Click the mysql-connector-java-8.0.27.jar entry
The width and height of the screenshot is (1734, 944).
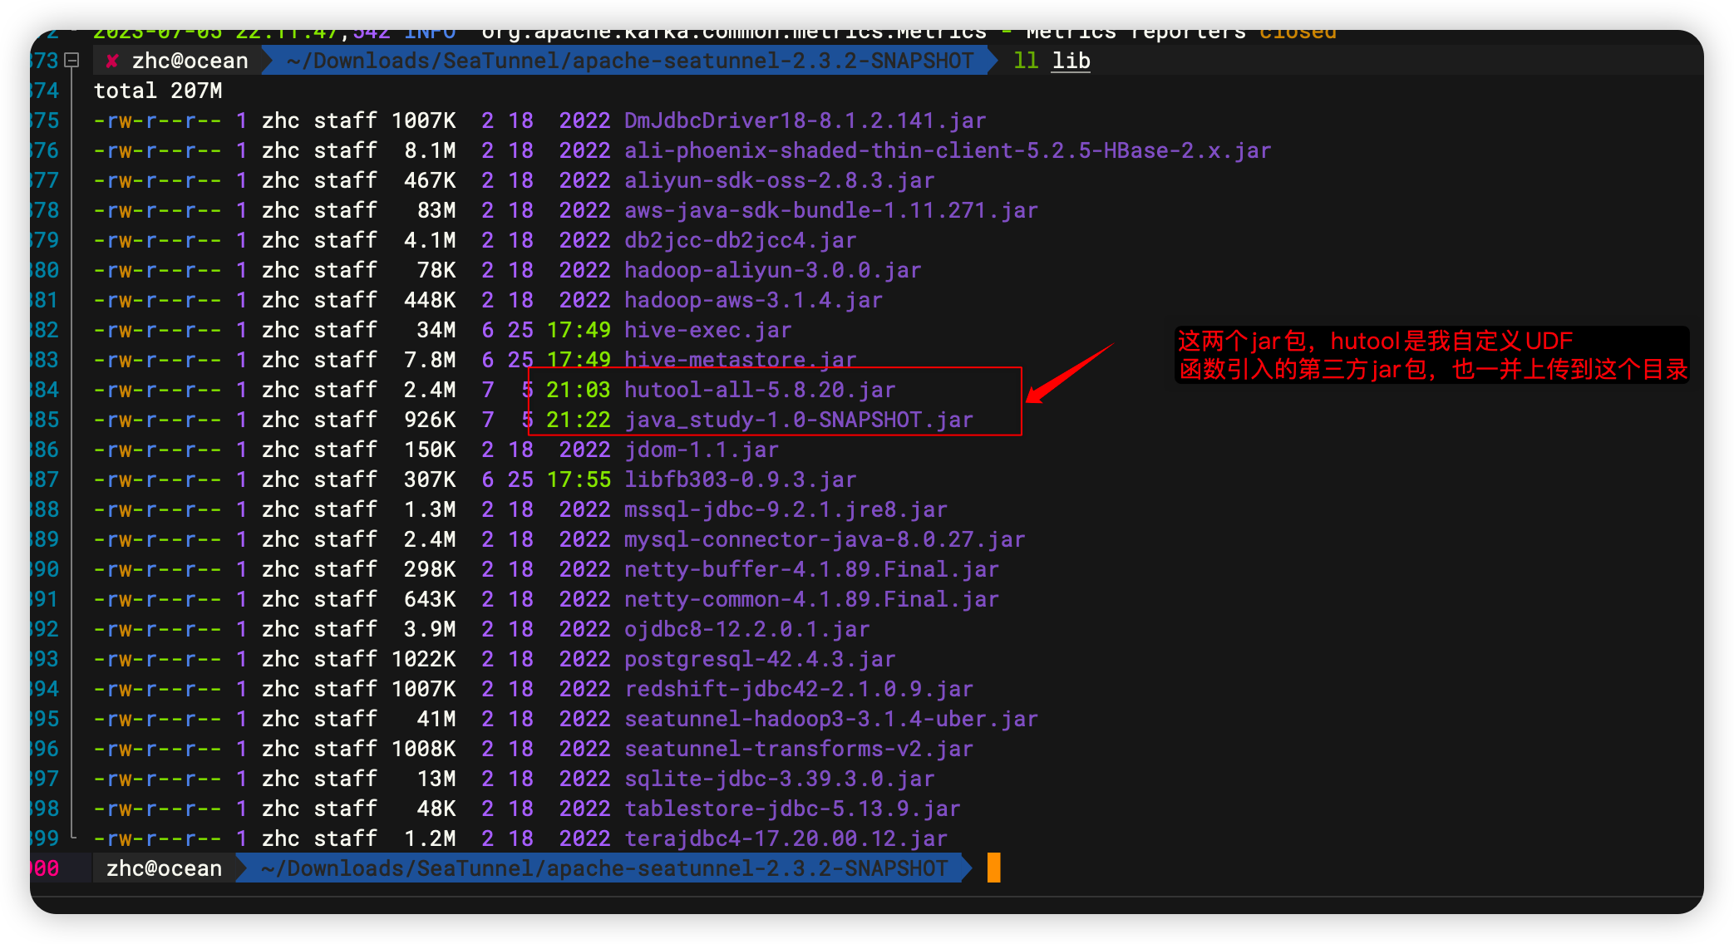click(x=824, y=538)
